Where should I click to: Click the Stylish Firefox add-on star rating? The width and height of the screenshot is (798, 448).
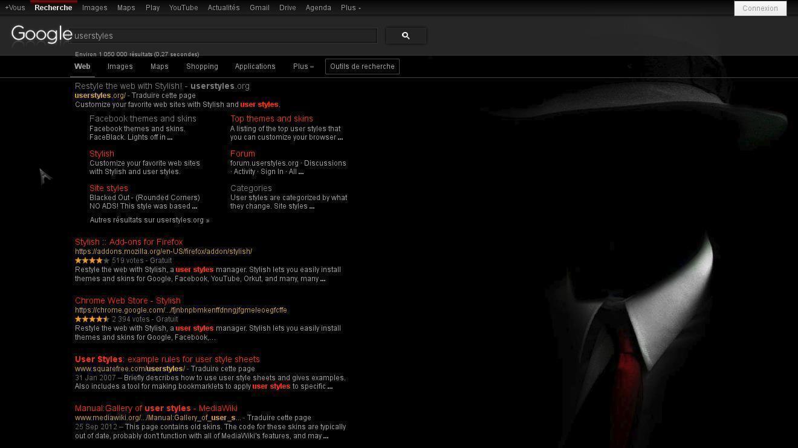pos(92,261)
